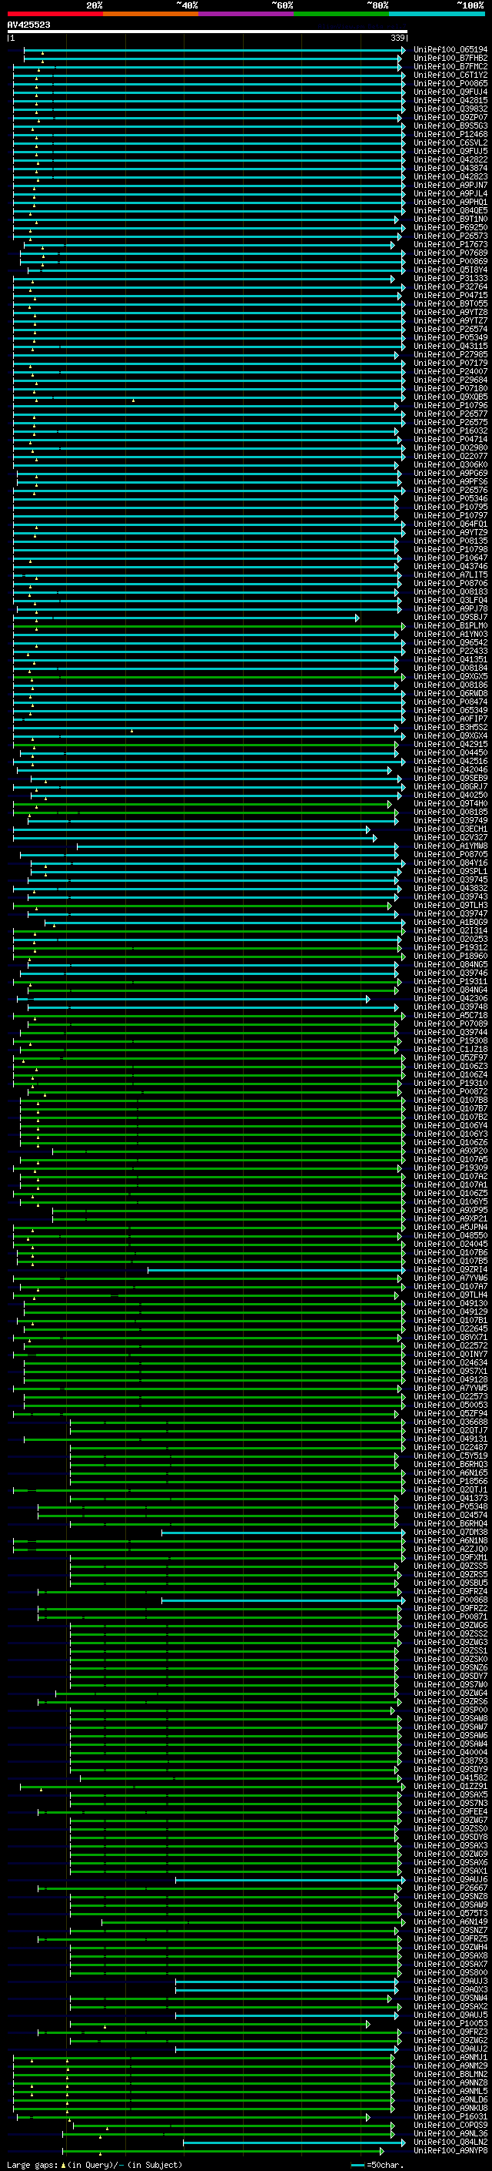492x2171 pixels.
Task: Open hit UniRef100_A9YTZ8
Action: pos(450,312)
